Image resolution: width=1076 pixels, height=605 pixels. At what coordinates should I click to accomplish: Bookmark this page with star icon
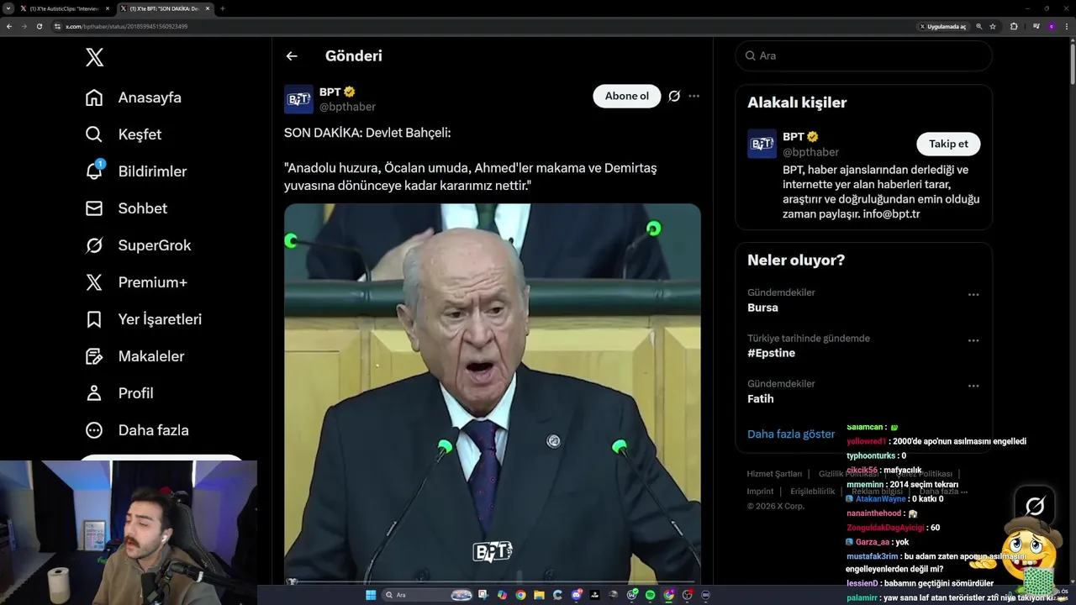[993, 27]
